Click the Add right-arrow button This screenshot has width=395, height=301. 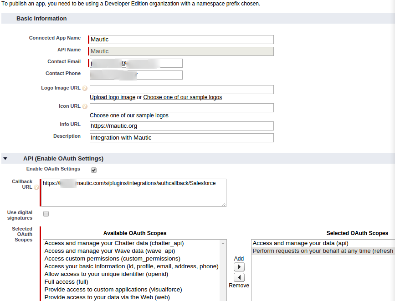[239, 267]
